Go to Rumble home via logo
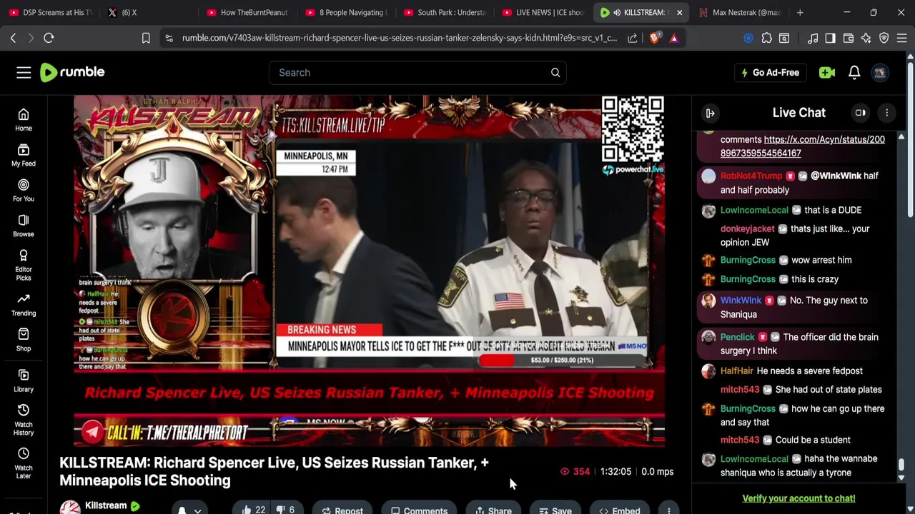The image size is (915, 514). [x=72, y=72]
